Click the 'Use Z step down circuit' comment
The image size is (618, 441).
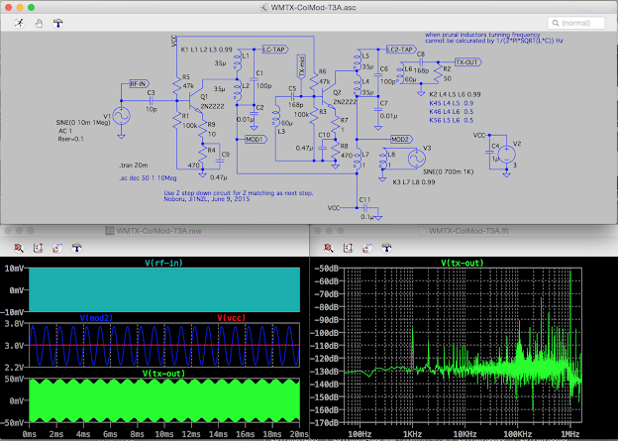click(239, 193)
